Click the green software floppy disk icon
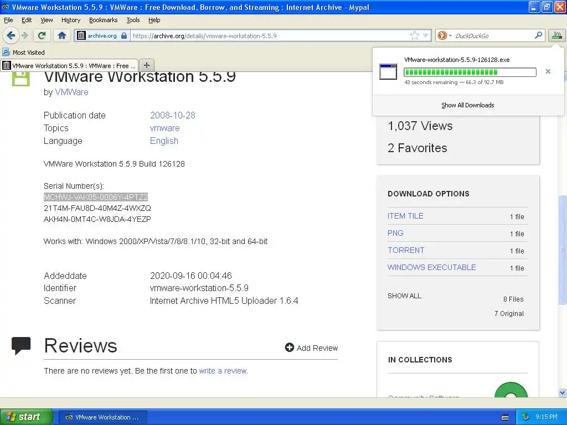The image size is (567, 425). (20, 79)
